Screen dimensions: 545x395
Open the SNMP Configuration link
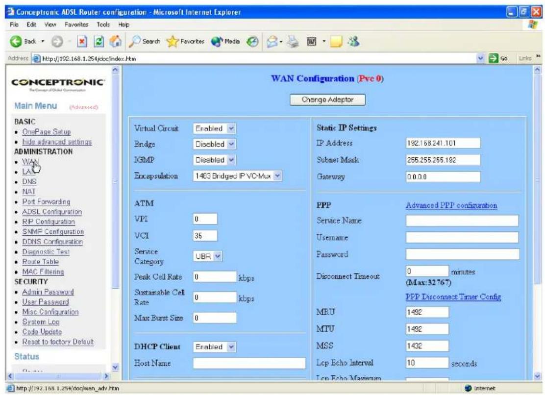point(53,232)
